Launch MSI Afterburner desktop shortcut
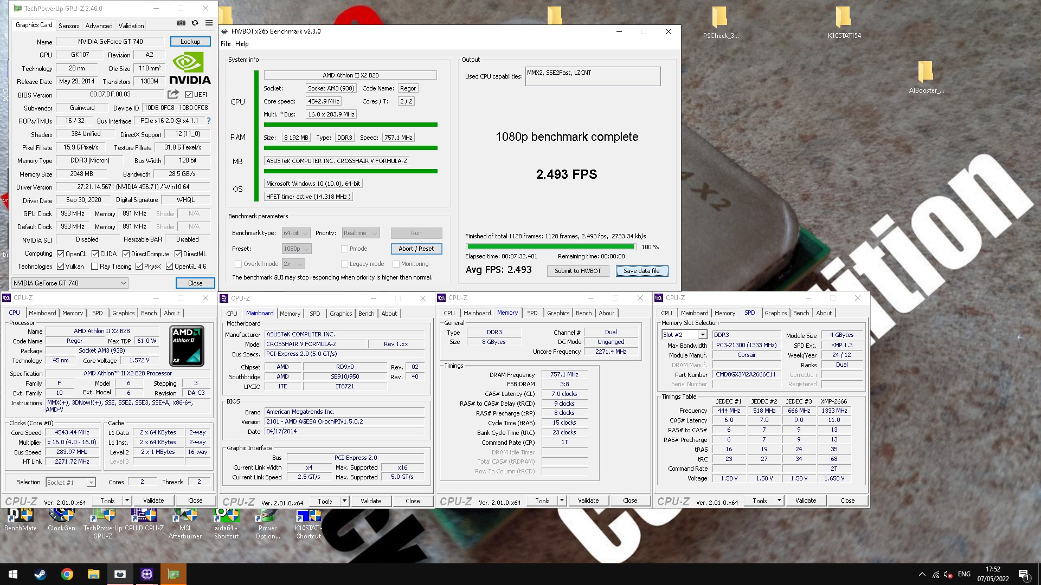Image resolution: width=1041 pixels, height=585 pixels. tap(185, 524)
